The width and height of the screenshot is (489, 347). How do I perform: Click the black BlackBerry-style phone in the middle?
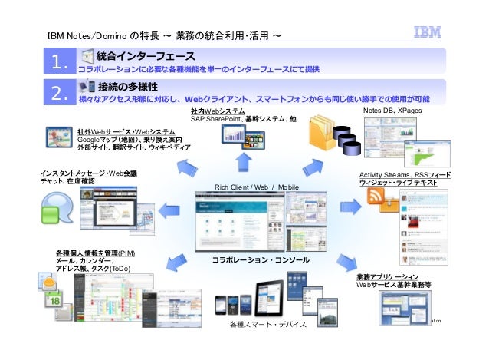[233, 305]
